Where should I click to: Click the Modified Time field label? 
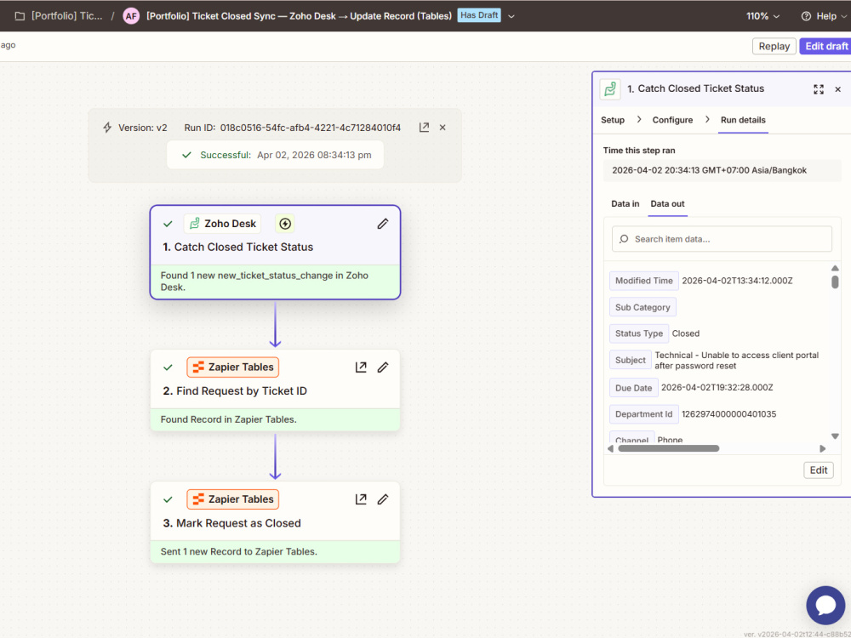click(643, 281)
